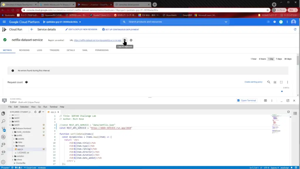Open the Source Control view in editor sidebar
Screen dimensions: 300x169
point(3,129)
